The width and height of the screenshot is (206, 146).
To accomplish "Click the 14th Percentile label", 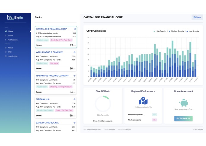I will [103, 115].
